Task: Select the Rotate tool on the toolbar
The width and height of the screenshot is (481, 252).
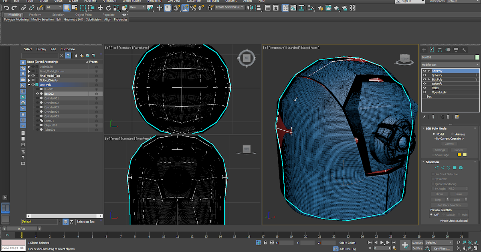Action: pyautogui.click(x=108, y=8)
